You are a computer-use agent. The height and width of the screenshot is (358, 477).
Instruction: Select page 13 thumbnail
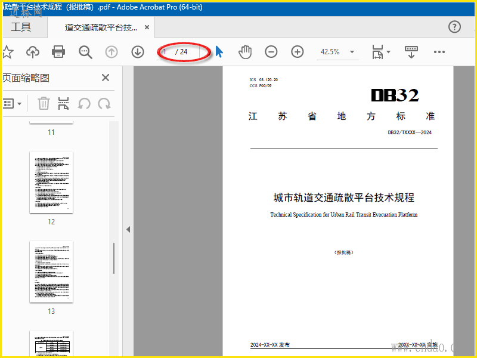click(51, 272)
